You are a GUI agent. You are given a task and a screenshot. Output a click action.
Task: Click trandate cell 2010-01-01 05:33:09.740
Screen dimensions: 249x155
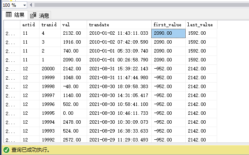pos(119,51)
